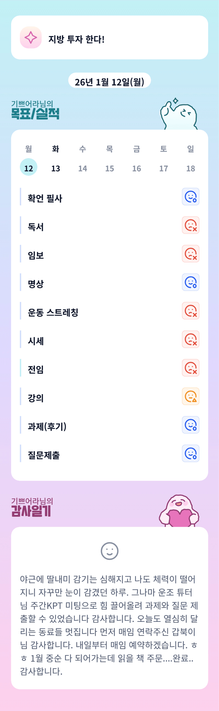Select Sunday 18 in the week row

(190, 168)
